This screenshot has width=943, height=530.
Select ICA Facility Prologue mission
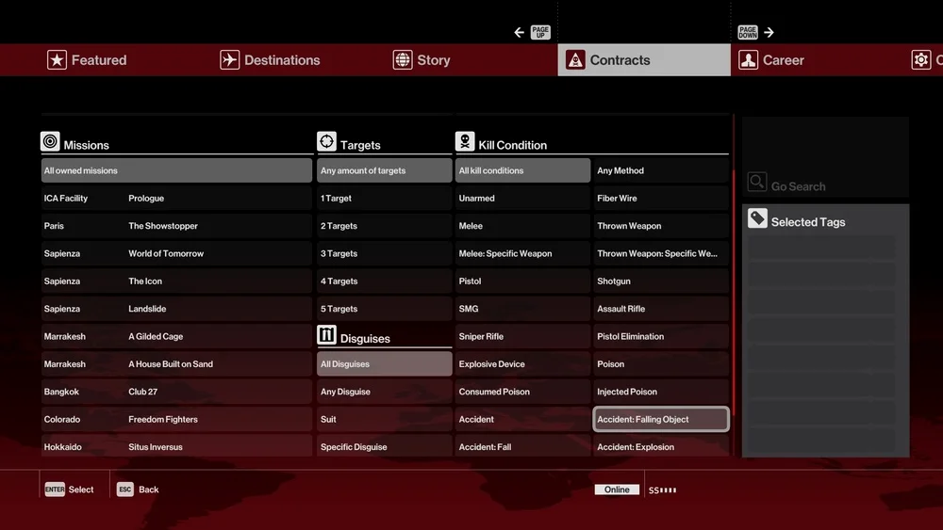point(177,198)
